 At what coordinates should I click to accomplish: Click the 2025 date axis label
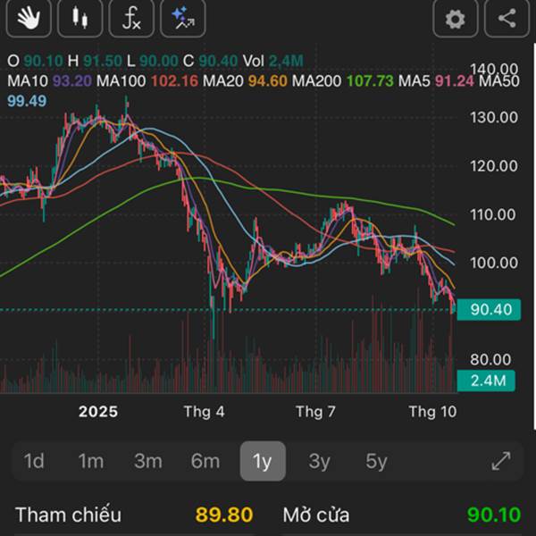[x=98, y=412]
